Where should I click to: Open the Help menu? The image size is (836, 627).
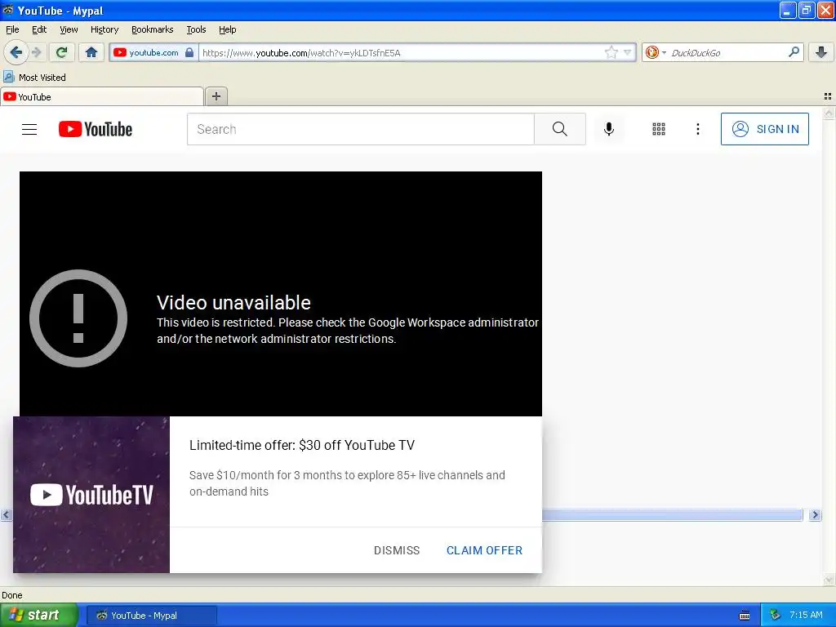click(x=227, y=29)
